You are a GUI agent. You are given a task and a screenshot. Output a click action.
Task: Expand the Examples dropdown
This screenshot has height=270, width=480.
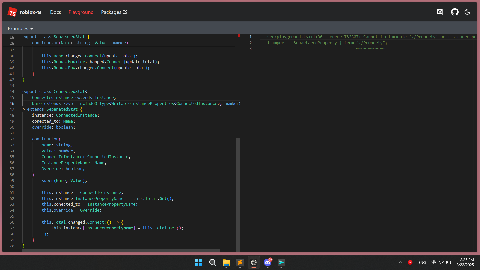pos(21,28)
